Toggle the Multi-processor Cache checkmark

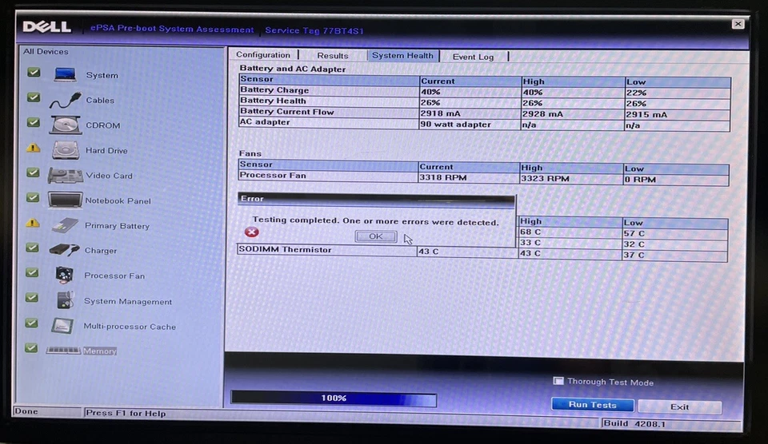click(x=31, y=323)
